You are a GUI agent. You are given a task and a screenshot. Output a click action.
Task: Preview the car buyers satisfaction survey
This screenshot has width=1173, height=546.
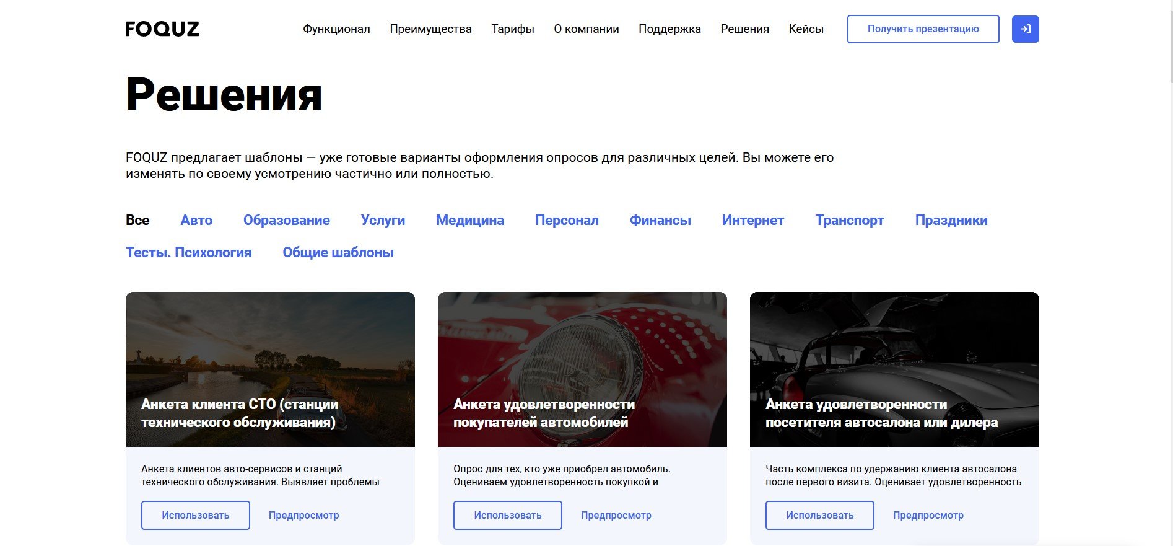(x=616, y=515)
